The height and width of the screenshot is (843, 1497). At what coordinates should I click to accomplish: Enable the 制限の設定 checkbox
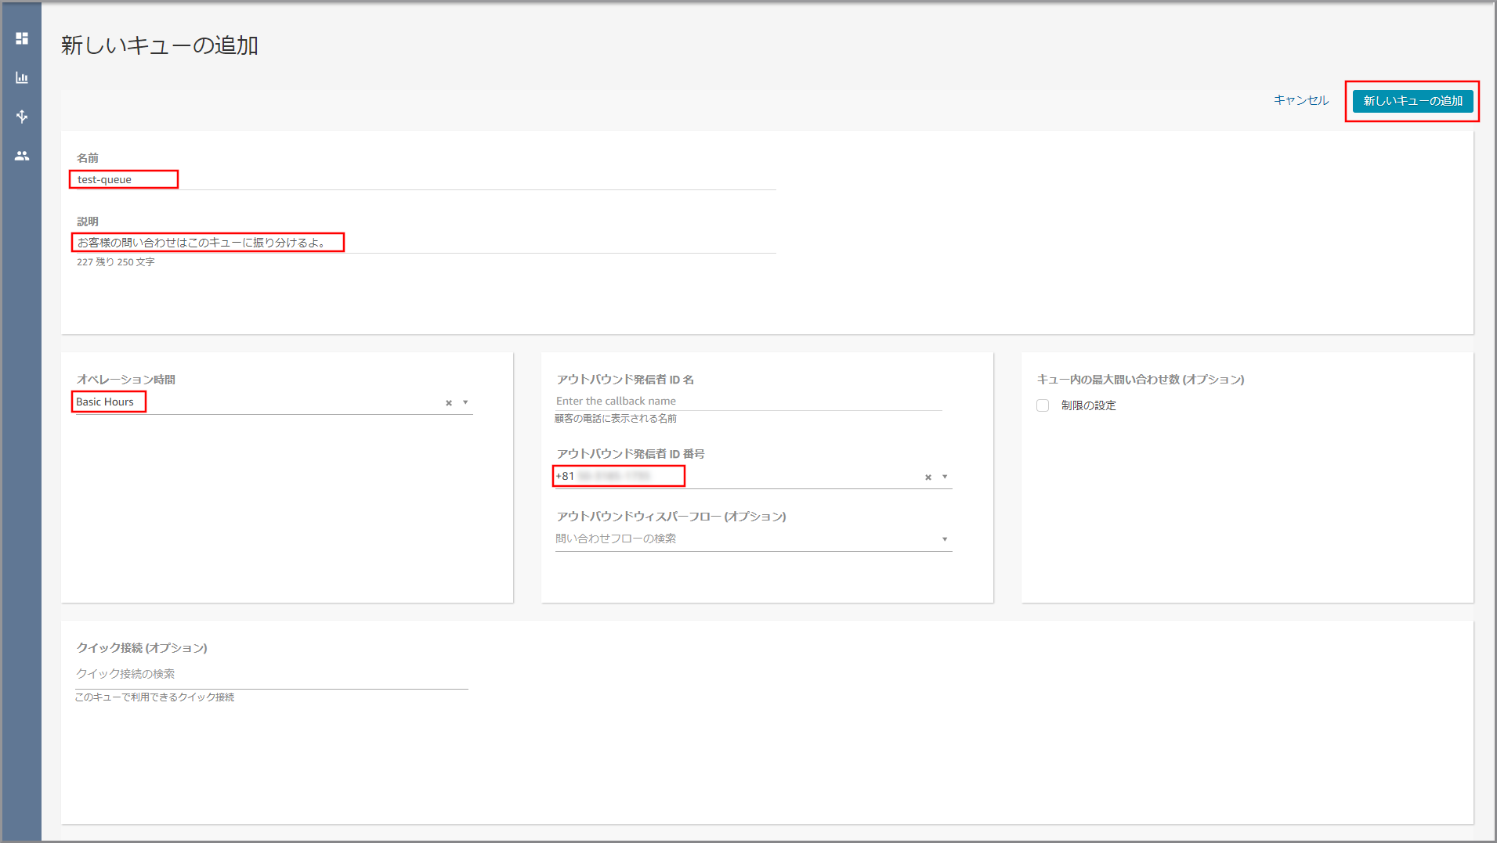(1043, 405)
